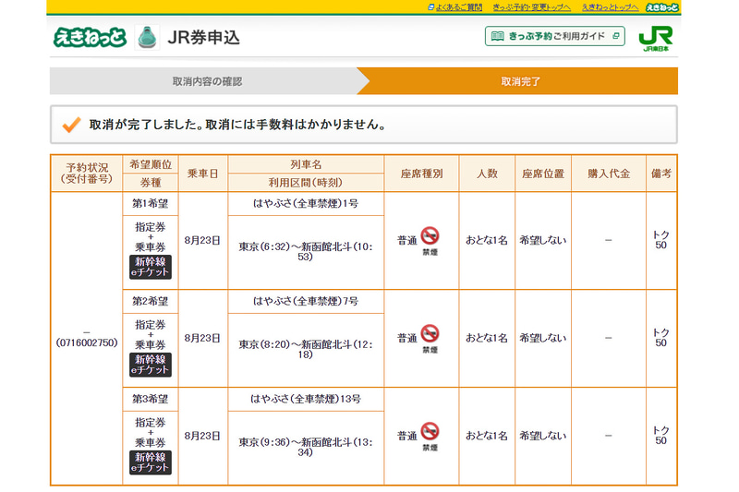
Task: Click the 人数 column header
Action: [x=487, y=174]
